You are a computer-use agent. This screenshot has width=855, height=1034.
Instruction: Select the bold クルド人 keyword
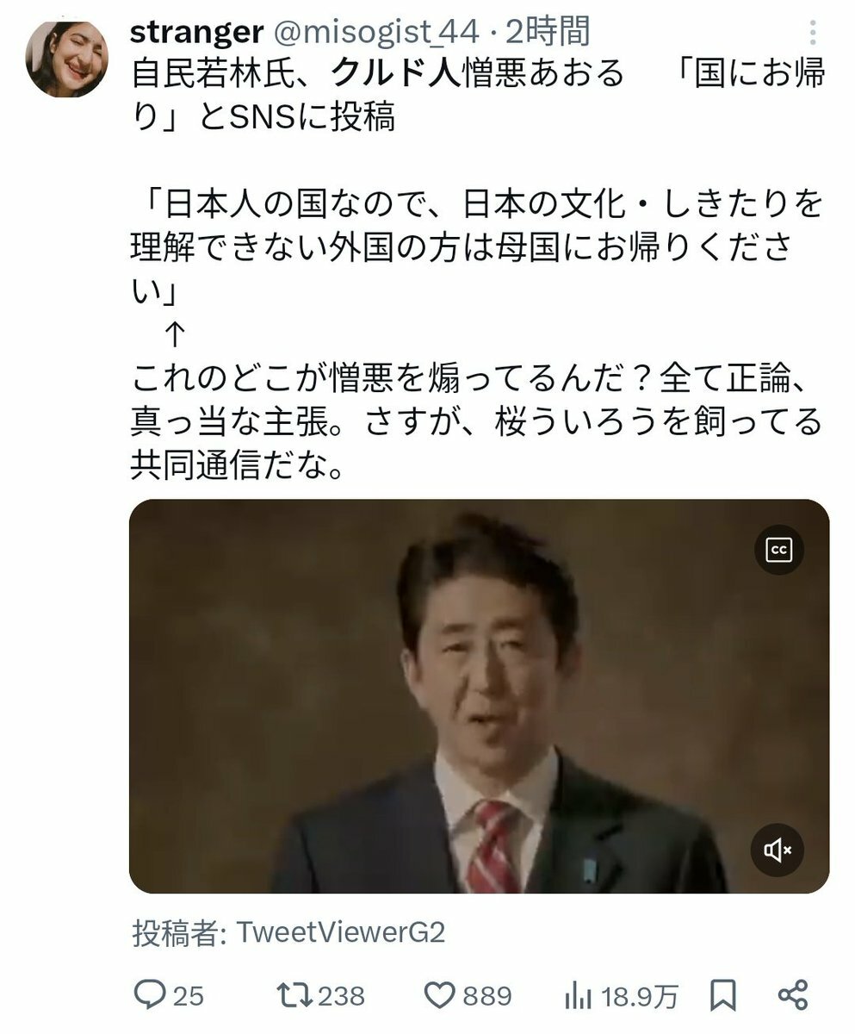(396, 73)
